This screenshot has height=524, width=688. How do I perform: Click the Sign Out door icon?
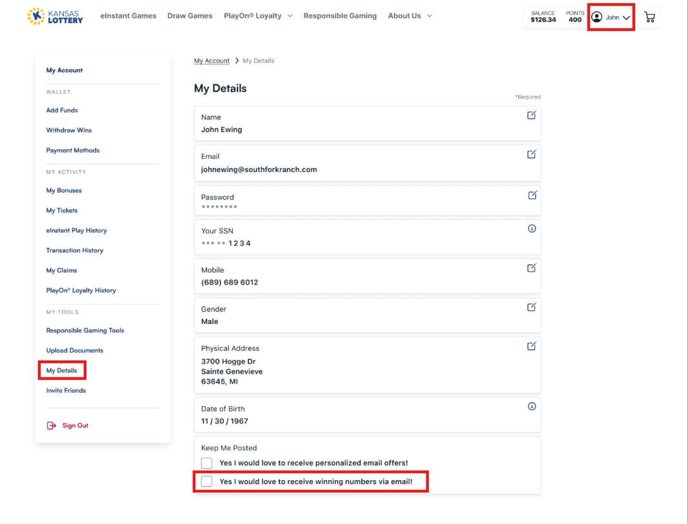52,426
